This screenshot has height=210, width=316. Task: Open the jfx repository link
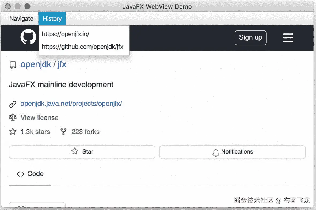point(62,64)
